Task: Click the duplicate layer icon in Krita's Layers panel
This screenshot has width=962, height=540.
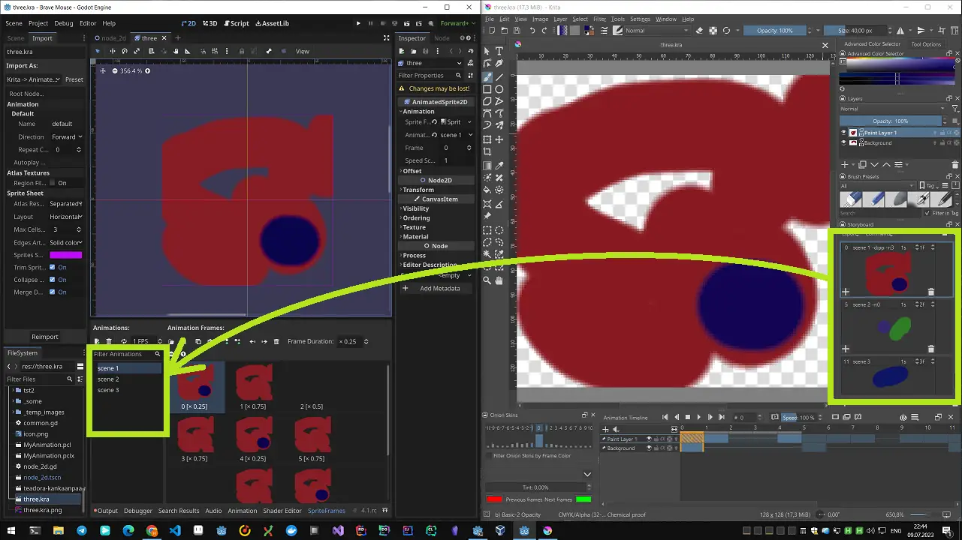Action: pyautogui.click(x=863, y=164)
